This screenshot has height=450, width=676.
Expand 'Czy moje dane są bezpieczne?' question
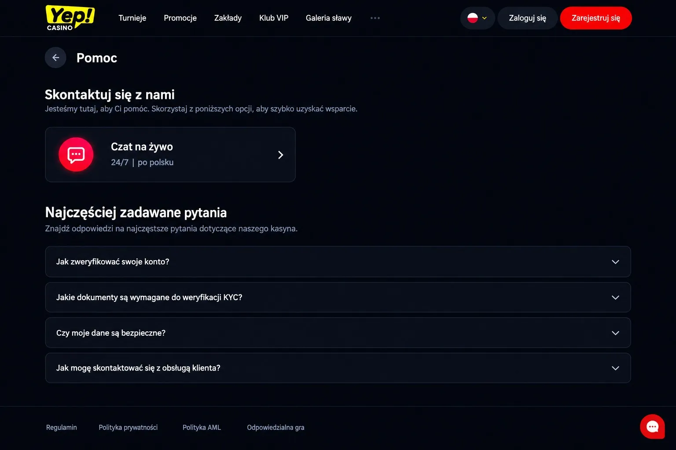(x=338, y=333)
